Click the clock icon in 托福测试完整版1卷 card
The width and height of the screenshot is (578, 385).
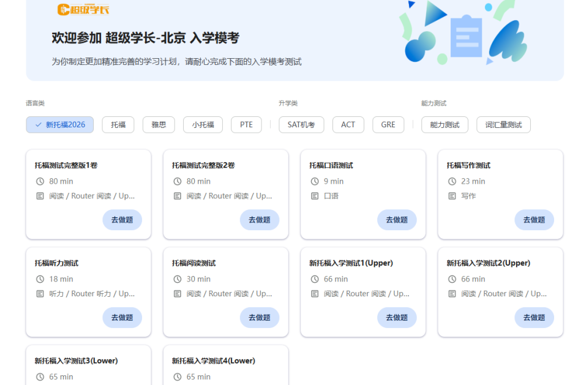tap(40, 181)
